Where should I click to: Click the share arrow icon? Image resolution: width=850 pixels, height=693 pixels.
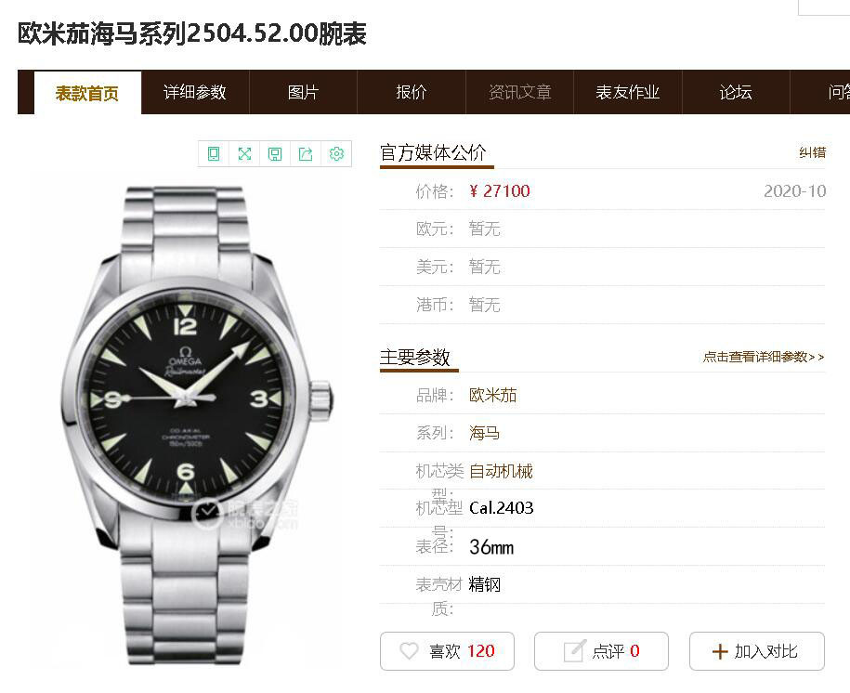[x=306, y=154]
